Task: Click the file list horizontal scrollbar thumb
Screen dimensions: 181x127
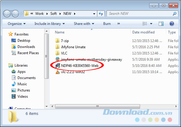Action: [98, 106]
